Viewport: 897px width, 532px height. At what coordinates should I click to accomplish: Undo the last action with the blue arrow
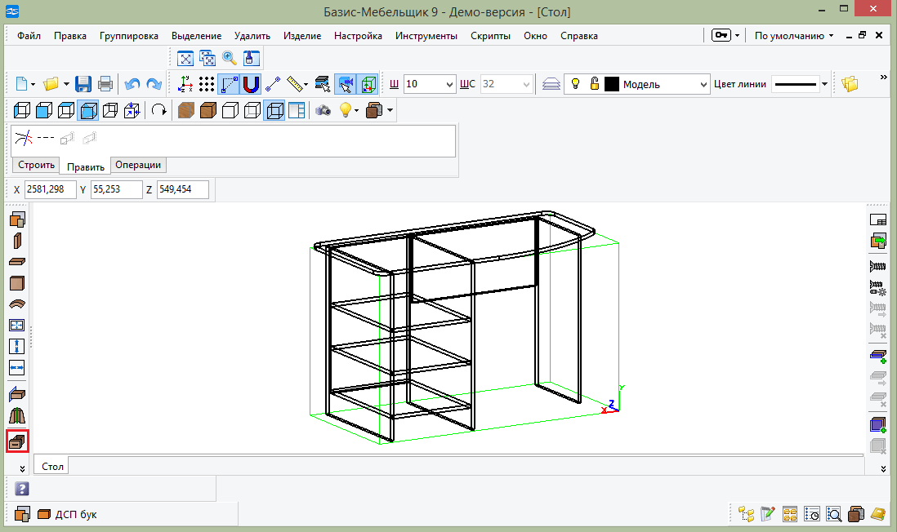132,84
